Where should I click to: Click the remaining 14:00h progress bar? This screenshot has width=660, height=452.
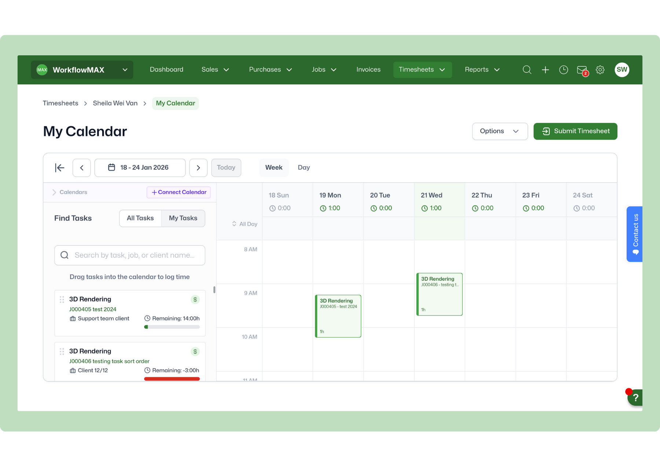point(172,327)
